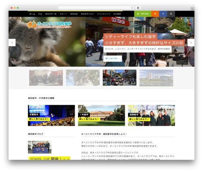
Task: Select the classroom slider thumbnail
Action: click(46, 78)
